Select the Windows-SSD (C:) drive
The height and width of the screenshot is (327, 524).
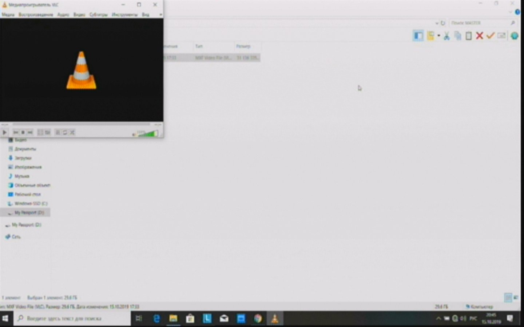click(x=31, y=203)
